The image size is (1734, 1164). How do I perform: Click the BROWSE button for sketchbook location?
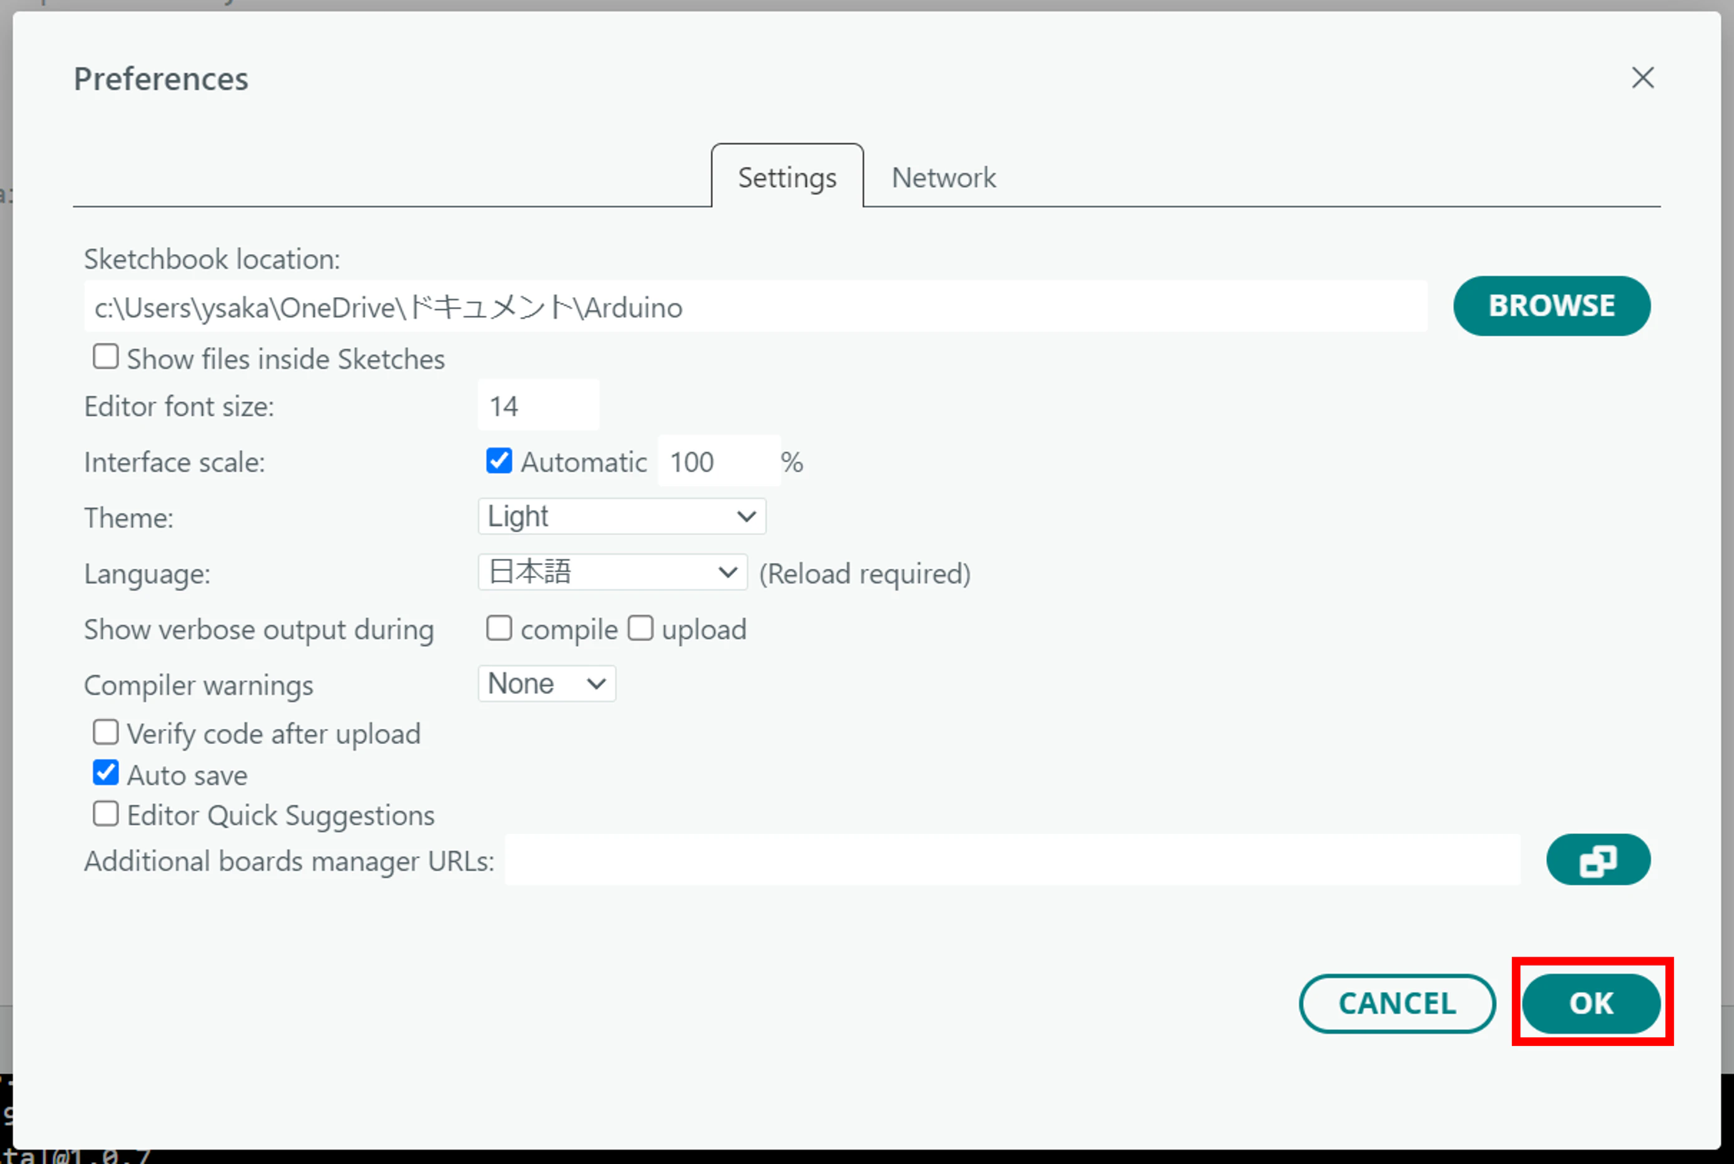point(1552,306)
